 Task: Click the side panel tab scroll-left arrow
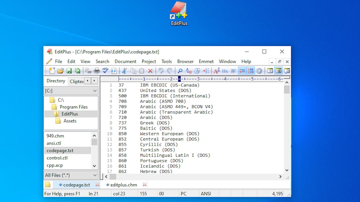[x=88, y=81]
